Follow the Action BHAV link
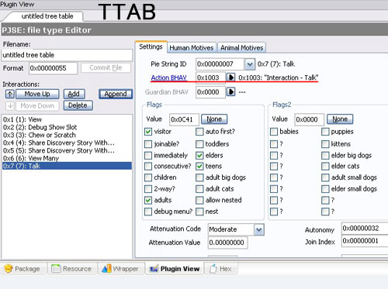 pyautogui.click(x=169, y=77)
